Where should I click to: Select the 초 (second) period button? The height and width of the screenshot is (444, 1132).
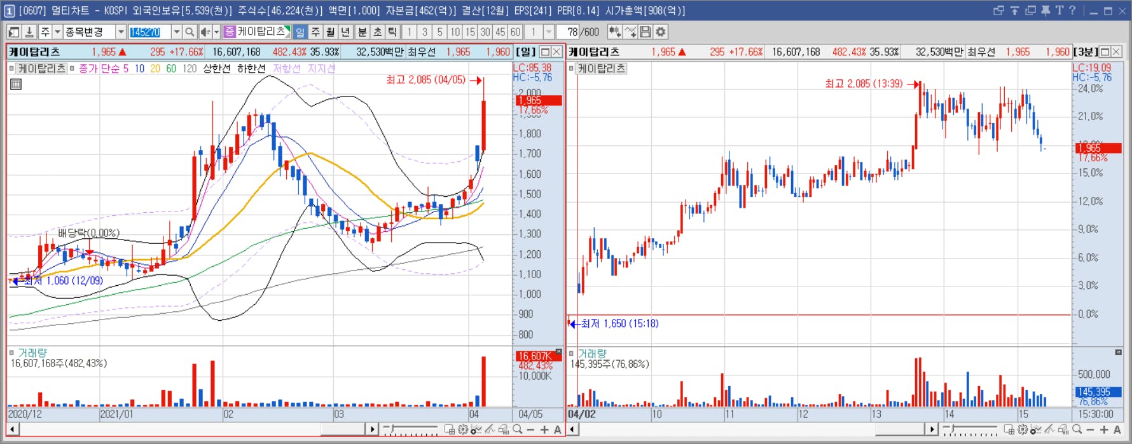coord(378,32)
